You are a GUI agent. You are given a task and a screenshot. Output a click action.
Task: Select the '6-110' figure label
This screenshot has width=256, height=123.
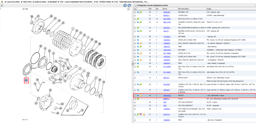[25, 9]
